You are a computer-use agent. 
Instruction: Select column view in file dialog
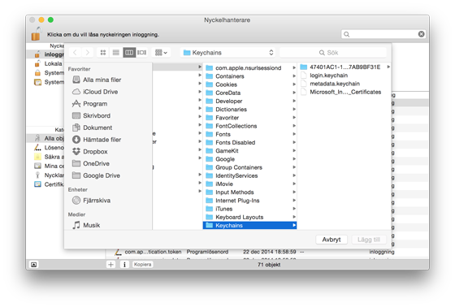tap(129, 53)
